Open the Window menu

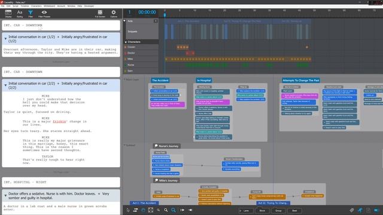point(71,6)
